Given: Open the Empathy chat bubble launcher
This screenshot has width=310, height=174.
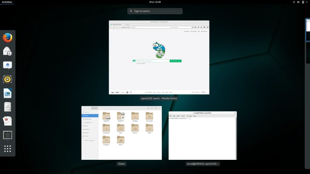Looking at the screenshot, I should coord(8,65).
